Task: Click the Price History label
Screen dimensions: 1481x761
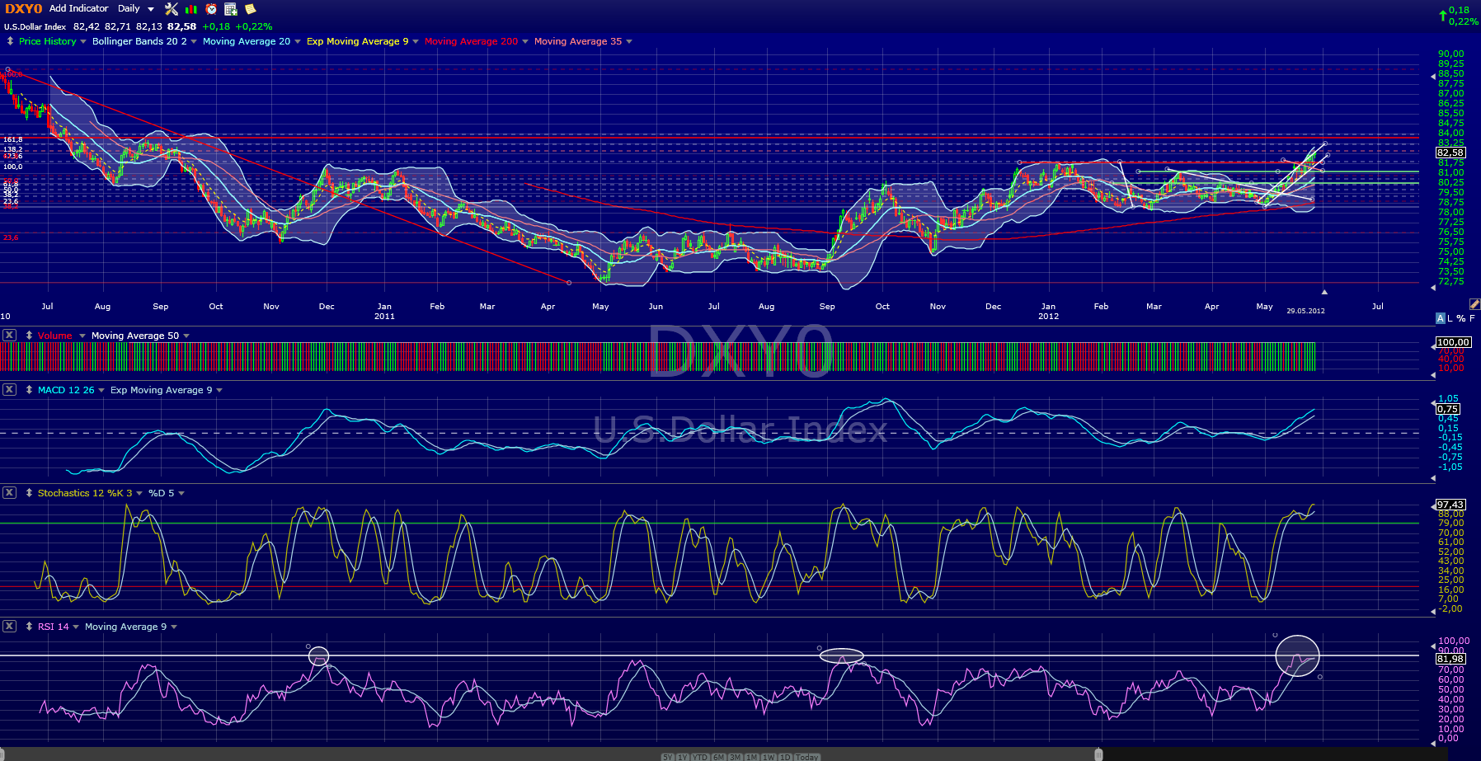Action: click(x=48, y=41)
